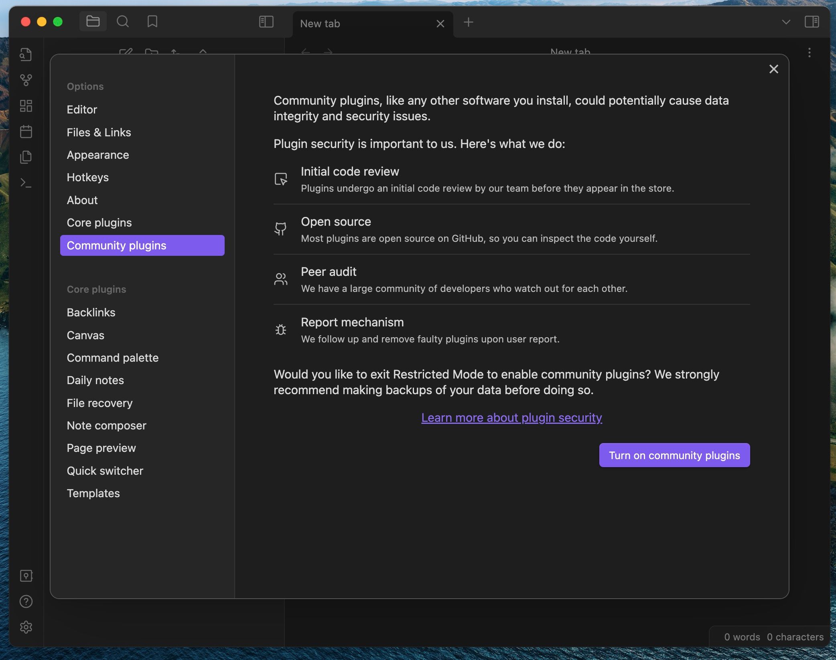
Task: Open bookmarks from the top toolbar
Action: tap(152, 22)
